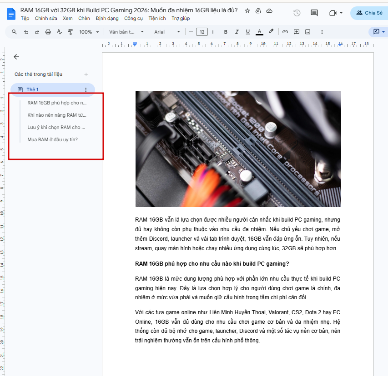The image size is (388, 376).
Task: Click bold heading RAM 16GB phù hợp
Action: click(212, 263)
